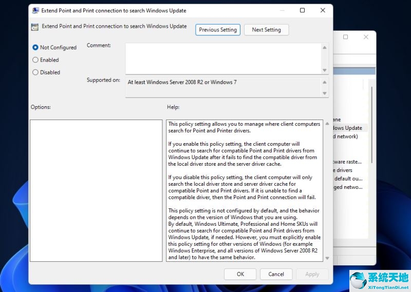Viewport: 411px width, 292px height.
Task: Click the Supported on scroll down arrow
Action: pyautogui.click(x=325, y=93)
